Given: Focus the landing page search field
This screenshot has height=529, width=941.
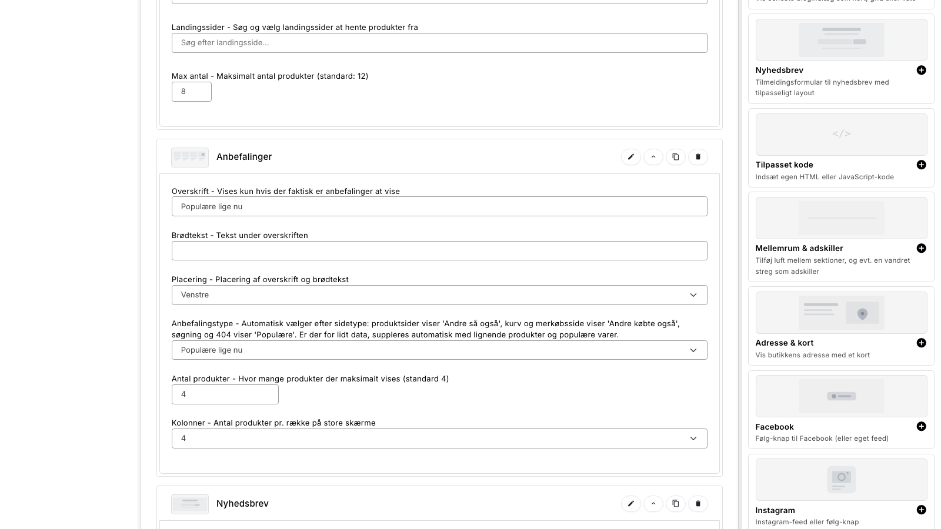Looking at the screenshot, I should [x=439, y=43].
